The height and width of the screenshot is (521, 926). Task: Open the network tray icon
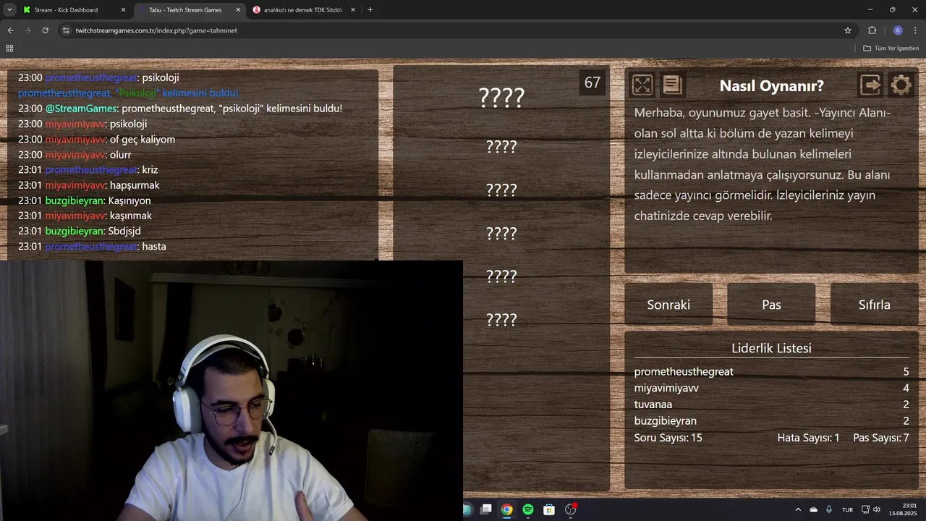point(865,509)
